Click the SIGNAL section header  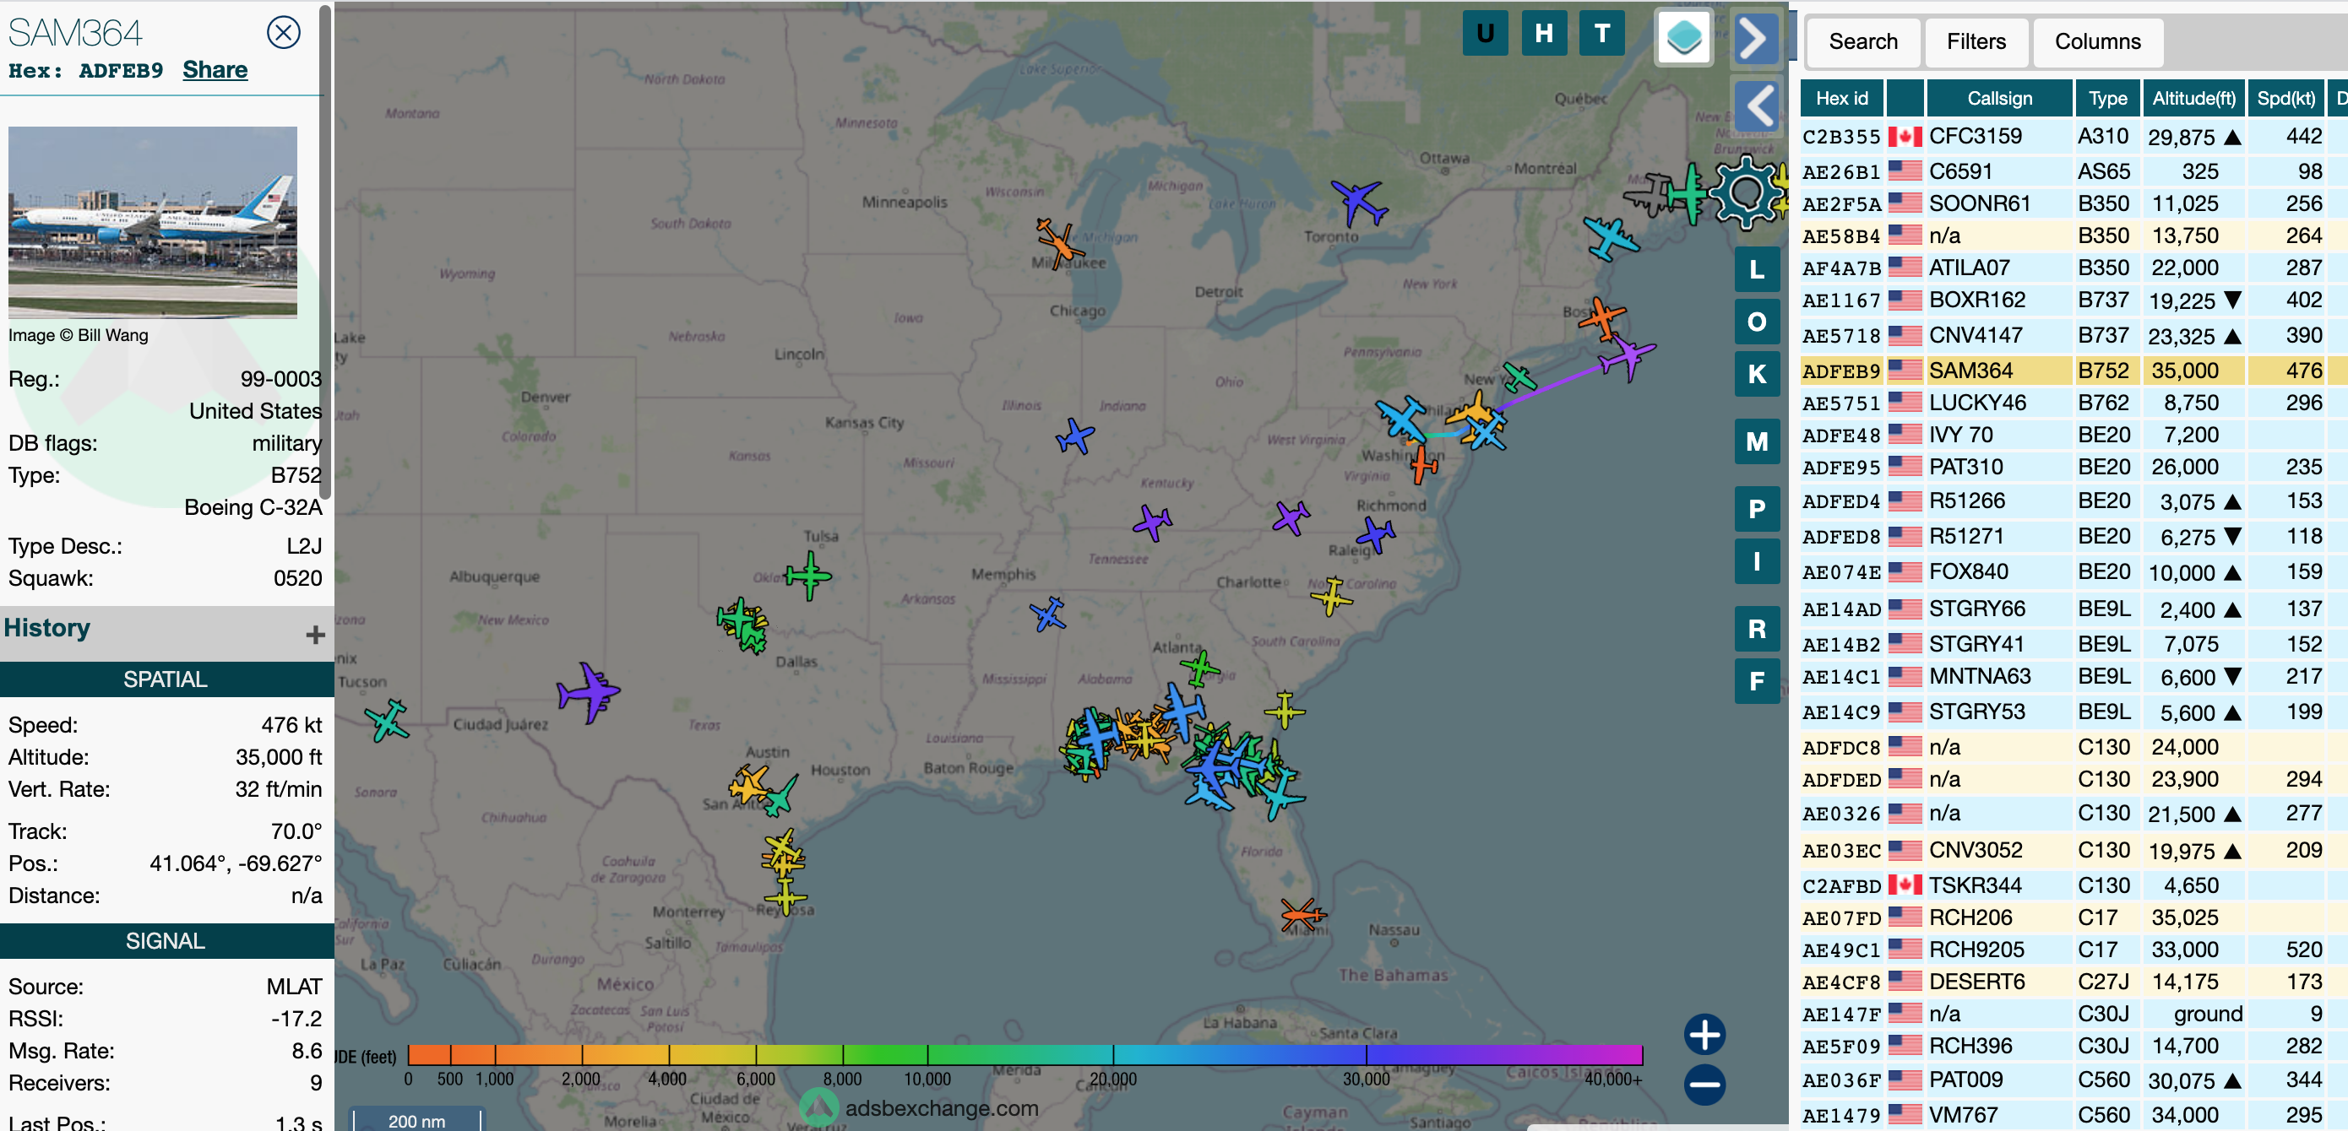tap(166, 941)
